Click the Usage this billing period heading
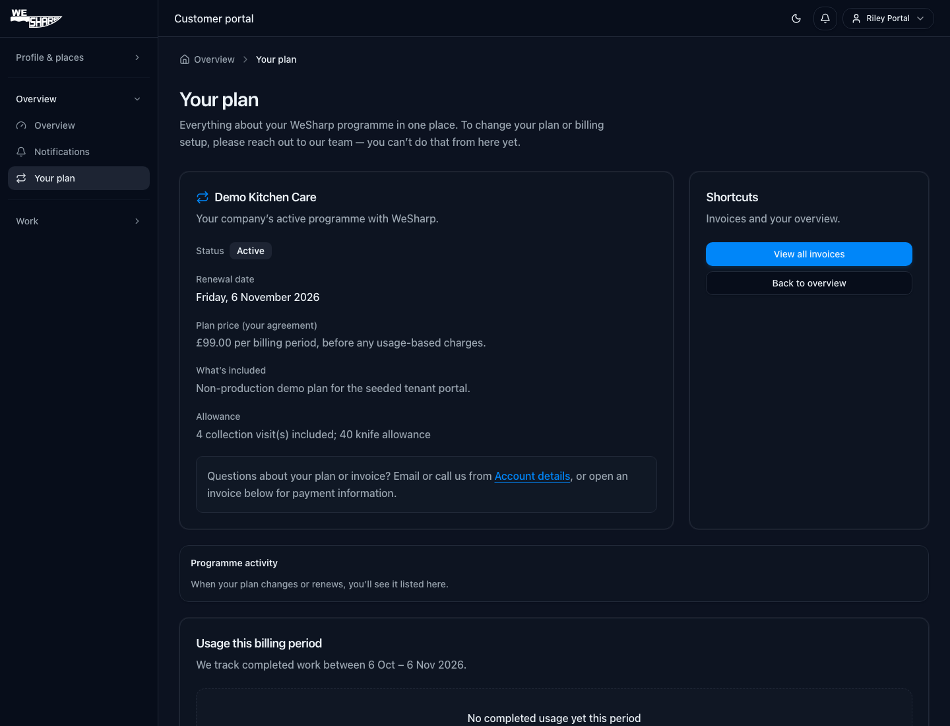Screen dimensions: 950x726 [259, 643]
